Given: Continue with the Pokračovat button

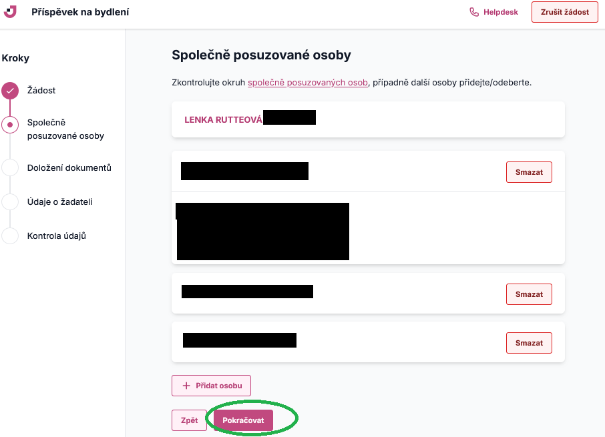Looking at the screenshot, I should [243, 420].
